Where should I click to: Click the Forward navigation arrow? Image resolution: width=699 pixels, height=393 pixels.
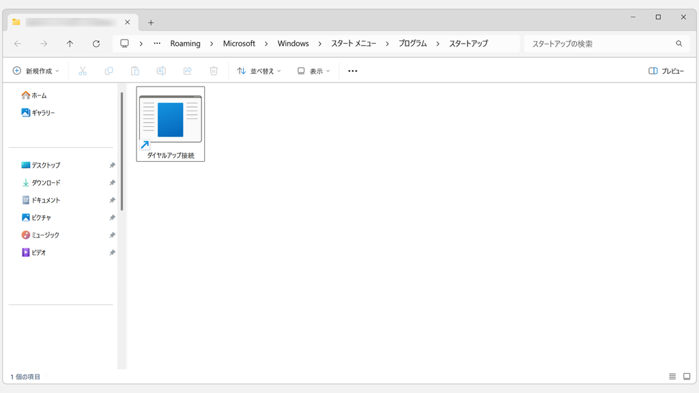pyautogui.click(x=44, y=44)
